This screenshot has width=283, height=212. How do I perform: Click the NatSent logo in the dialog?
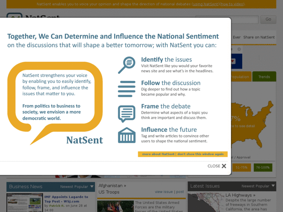[84, 140]
